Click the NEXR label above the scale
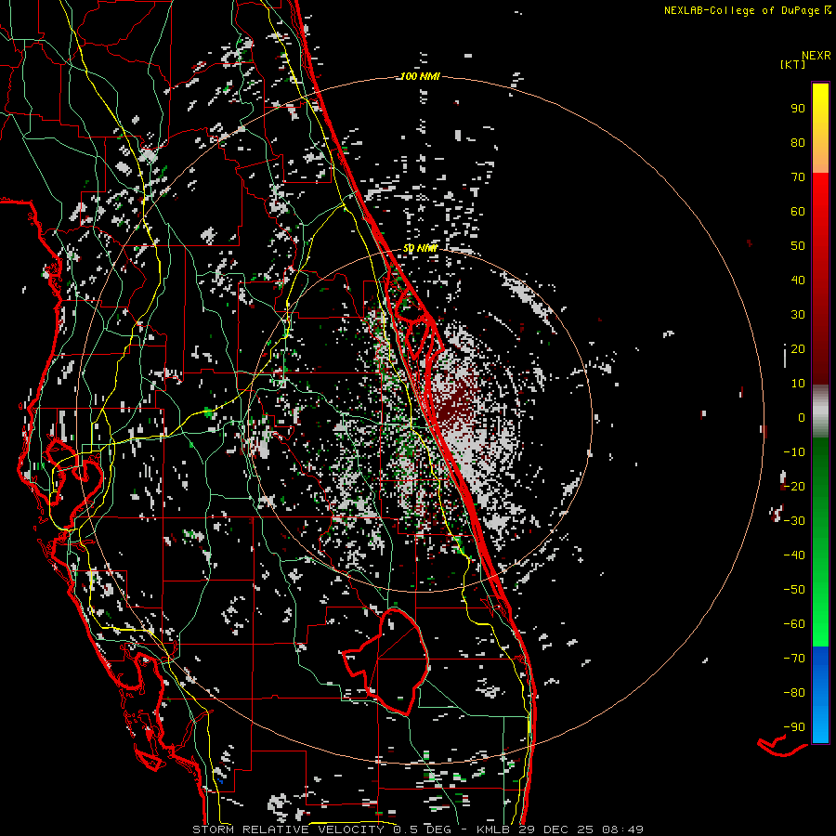Screen dimensions: 836x836 (x=816, y=56)
